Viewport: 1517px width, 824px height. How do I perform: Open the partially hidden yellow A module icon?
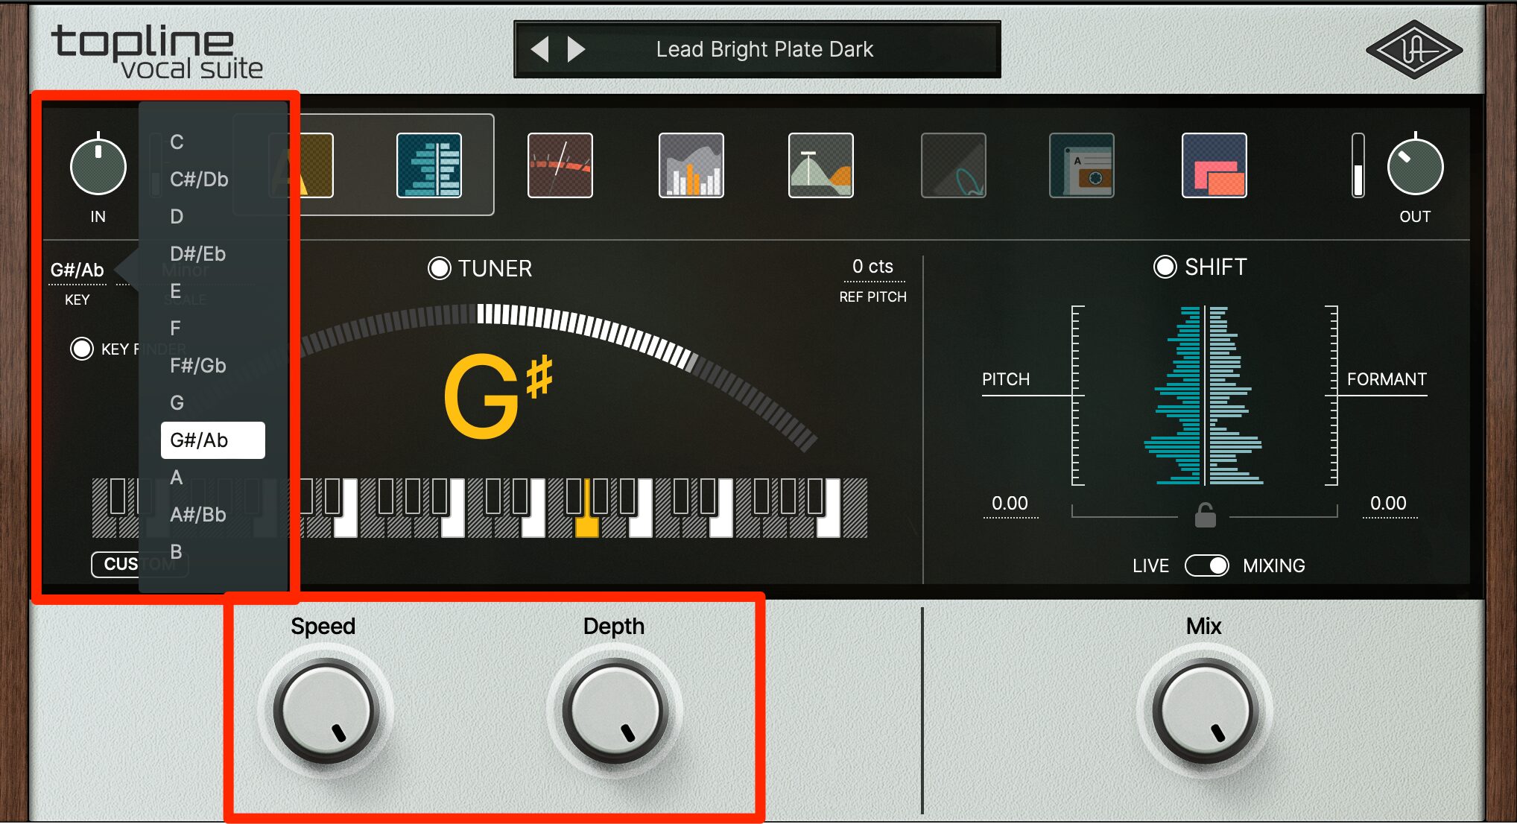(x=313, y=165)
